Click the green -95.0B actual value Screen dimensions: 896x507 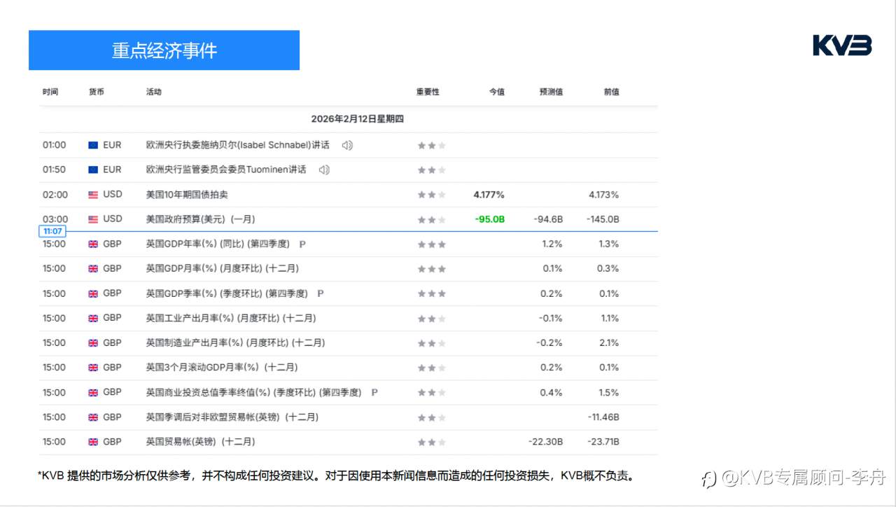[489, 218]
